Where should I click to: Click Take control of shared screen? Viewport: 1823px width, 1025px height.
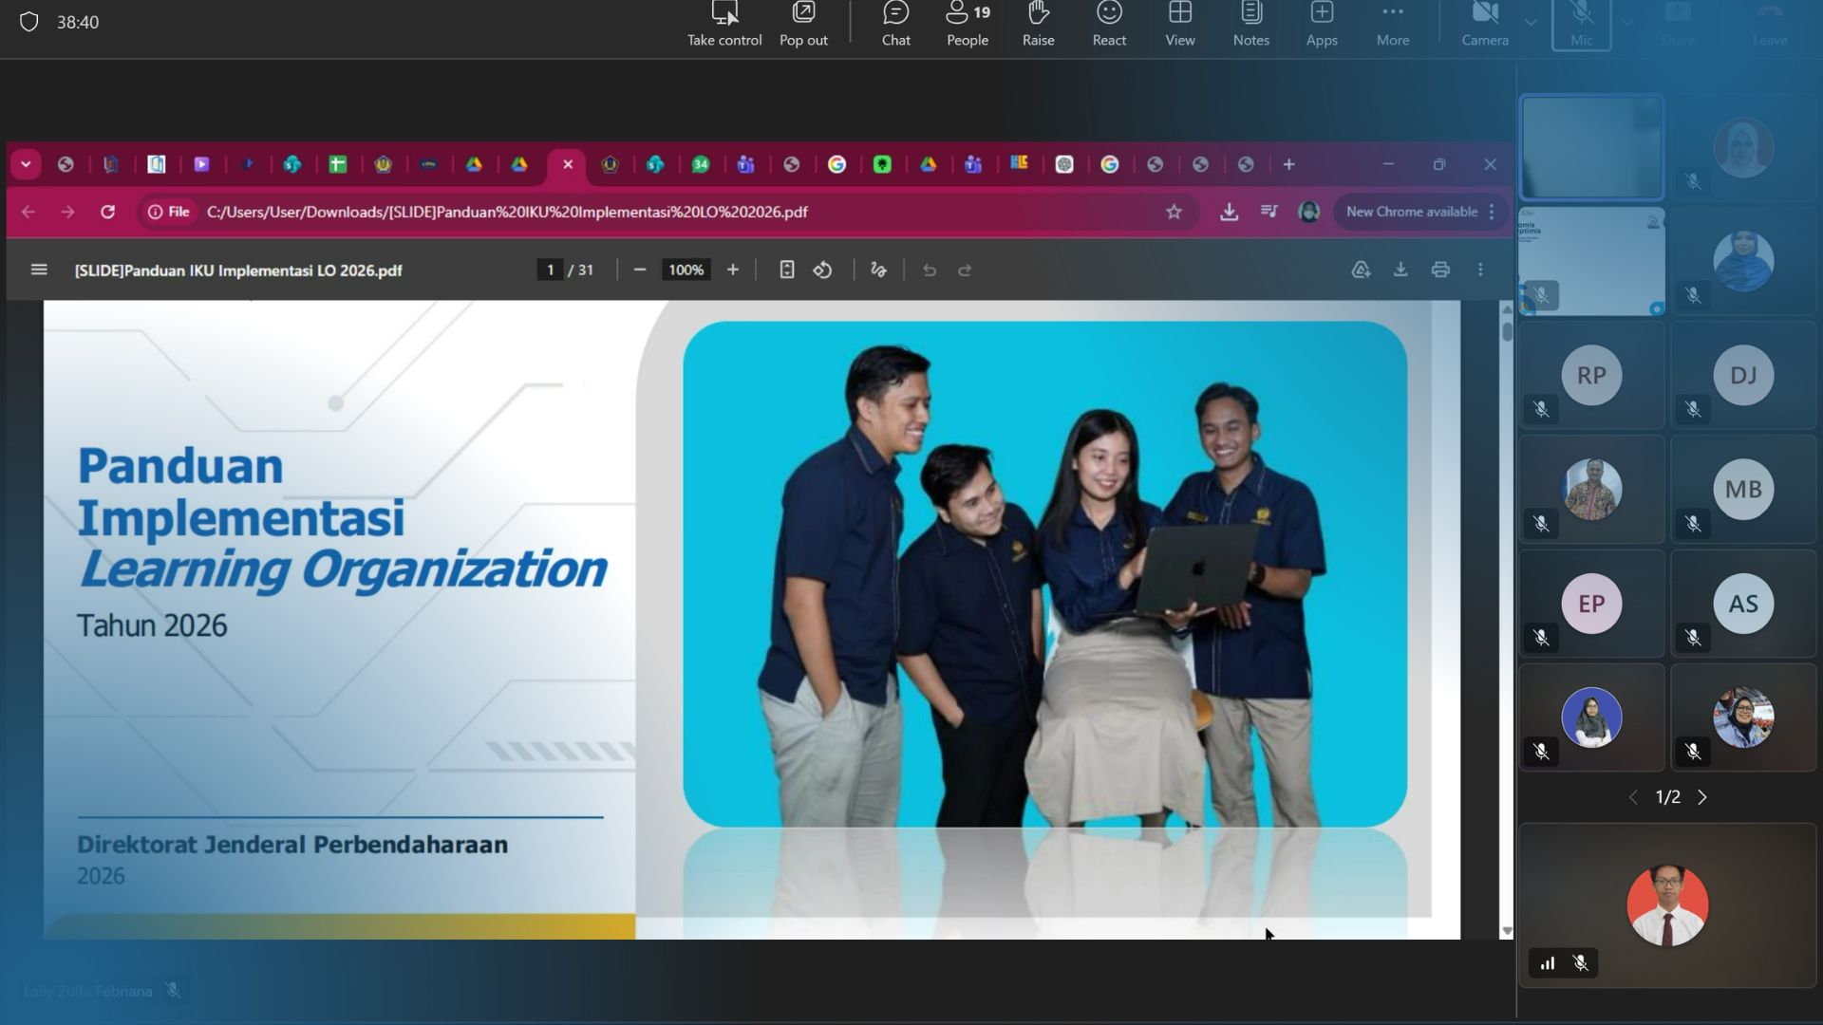pos(724,24)
